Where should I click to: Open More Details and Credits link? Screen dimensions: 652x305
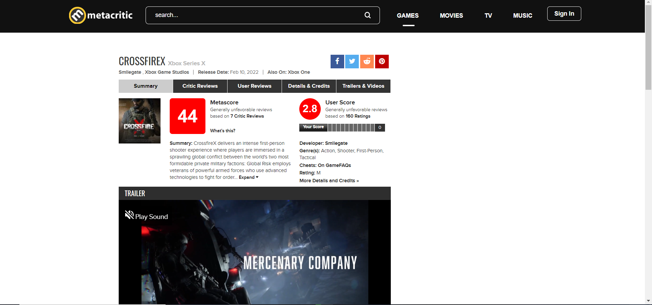point(329,181)
